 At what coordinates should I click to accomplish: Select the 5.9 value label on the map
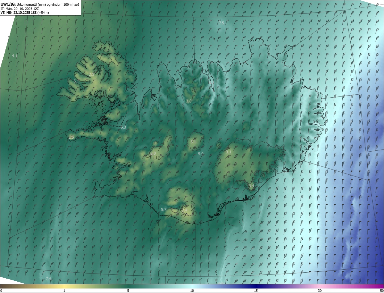[201, 154]
